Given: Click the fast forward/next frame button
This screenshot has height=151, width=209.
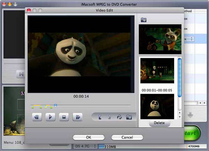Looking at the screenshot, I should 77,117.
